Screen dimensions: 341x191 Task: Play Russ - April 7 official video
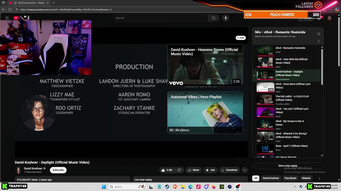(x=287, y=149)
